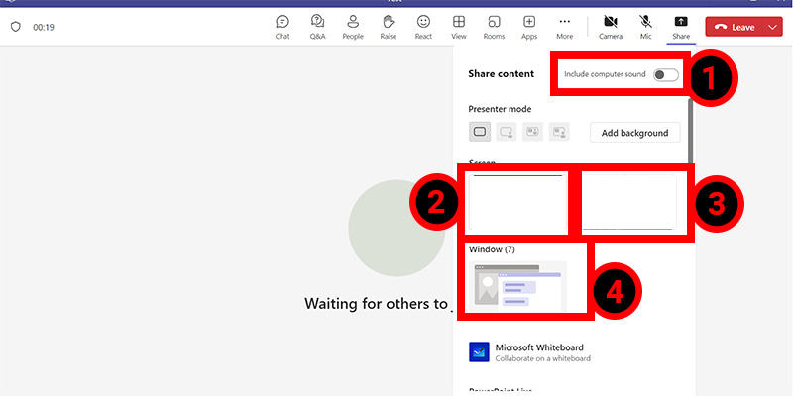Open the Chat panel

pos(283,26)
